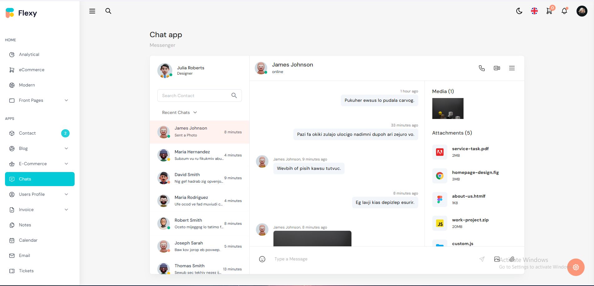Viewport: 594px width, 286px height.
Task: Expand E-Commerce submenu chevron
Action: pos(66,164)
